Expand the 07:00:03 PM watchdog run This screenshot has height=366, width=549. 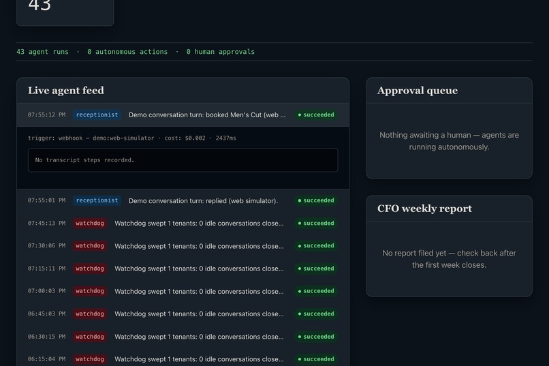click(183, 291)
